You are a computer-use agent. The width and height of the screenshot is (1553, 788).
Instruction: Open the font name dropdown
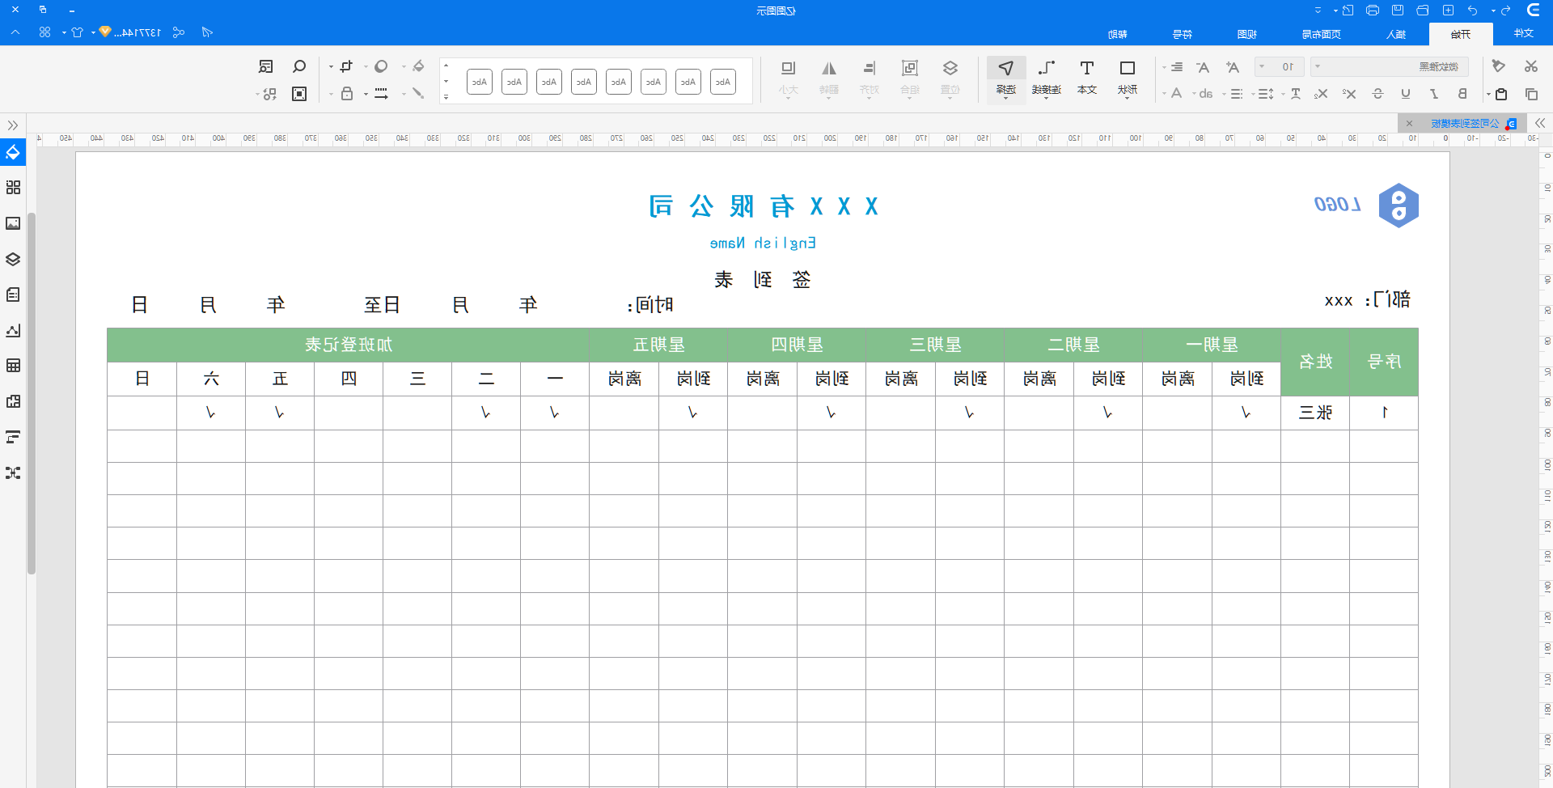[x=1389, y=66]
